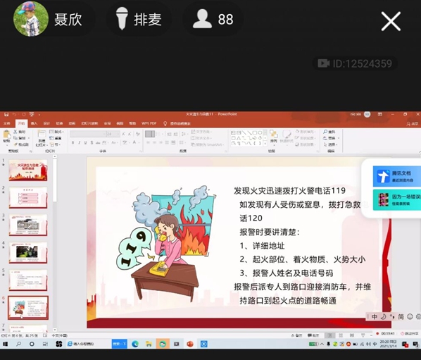Click the Undo arrow in title bar
The image size is (421, 360).
15,114
